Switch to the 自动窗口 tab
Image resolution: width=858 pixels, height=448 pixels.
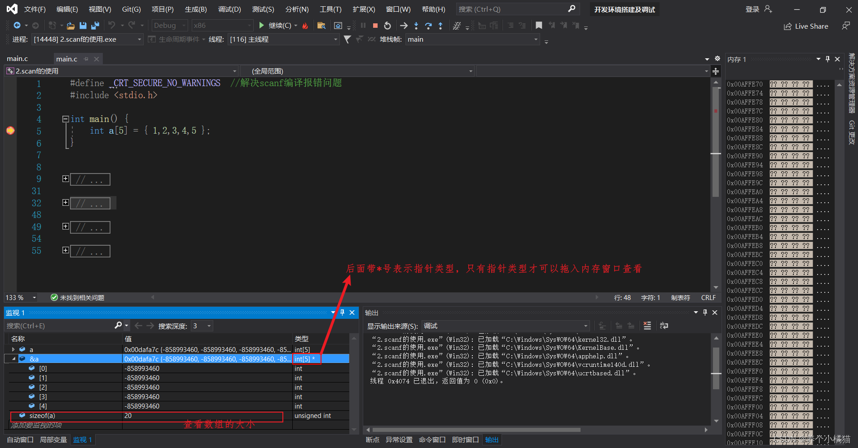(x=20, y=440)
